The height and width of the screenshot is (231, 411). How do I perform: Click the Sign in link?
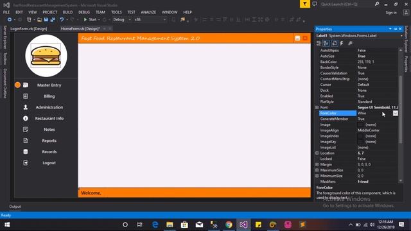coord(391,12)
